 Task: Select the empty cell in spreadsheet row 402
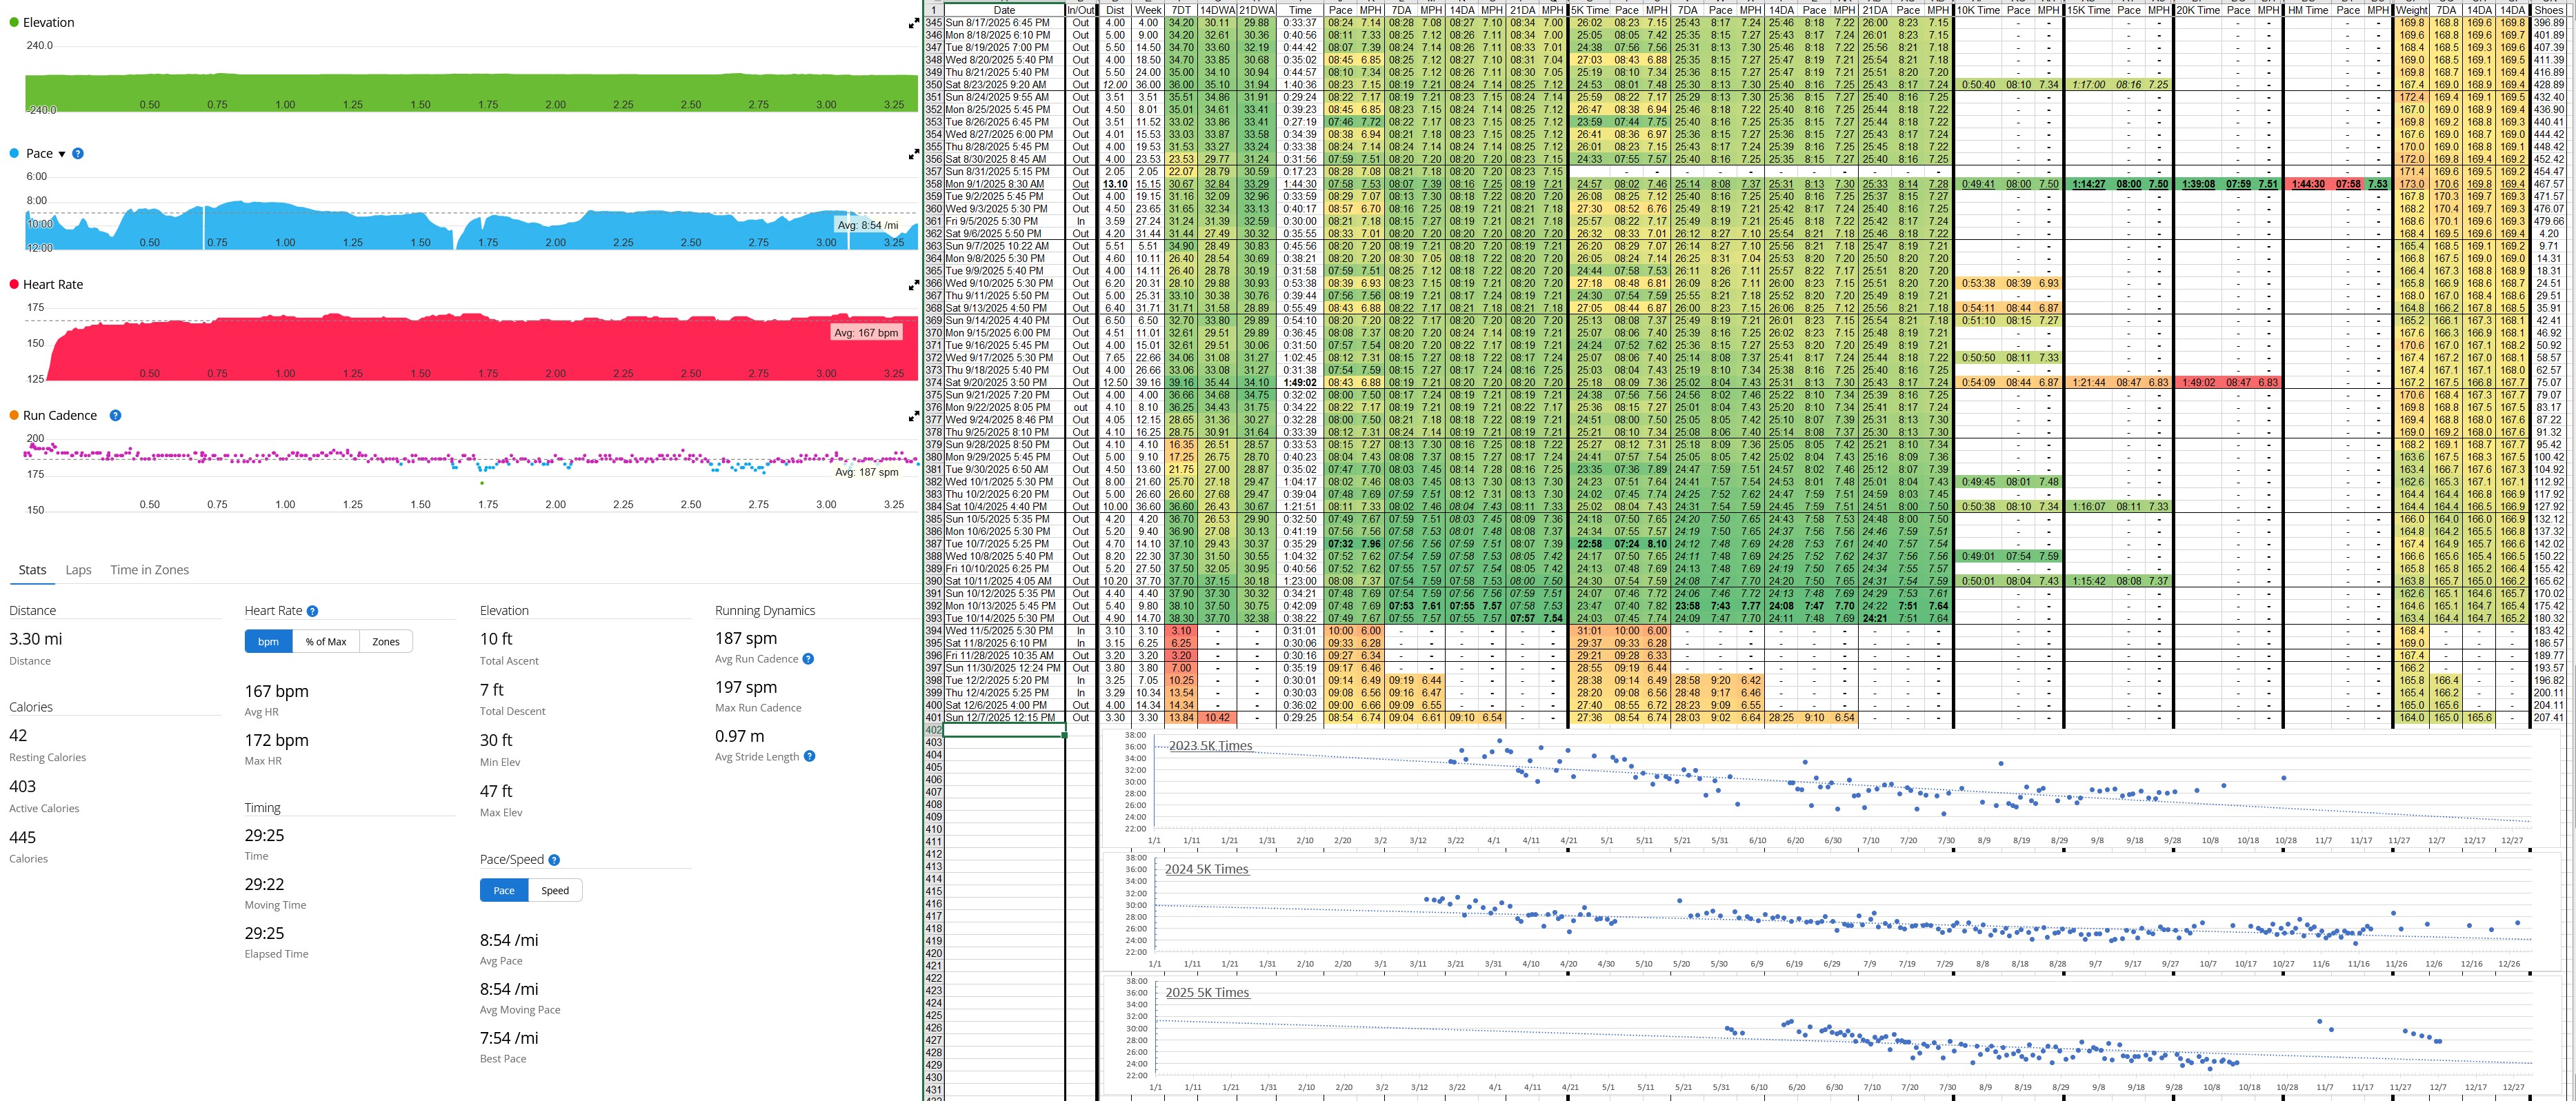tap(1004, 730)
